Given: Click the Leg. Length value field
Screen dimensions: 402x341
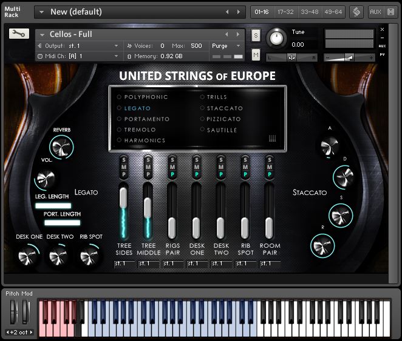Looking at the screenshot, I should tap(53, 206).
